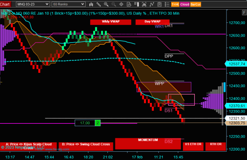Click the zoom out magnifier icon
247x160 pixels.
pos(114,4)
